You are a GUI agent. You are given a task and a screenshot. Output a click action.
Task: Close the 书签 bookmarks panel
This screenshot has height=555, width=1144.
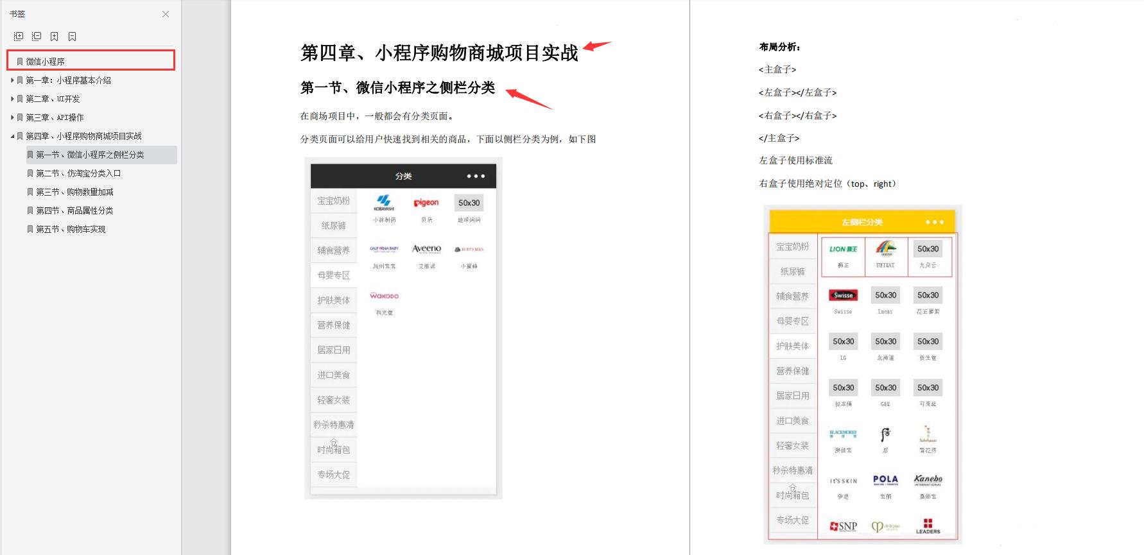[166, 14]
